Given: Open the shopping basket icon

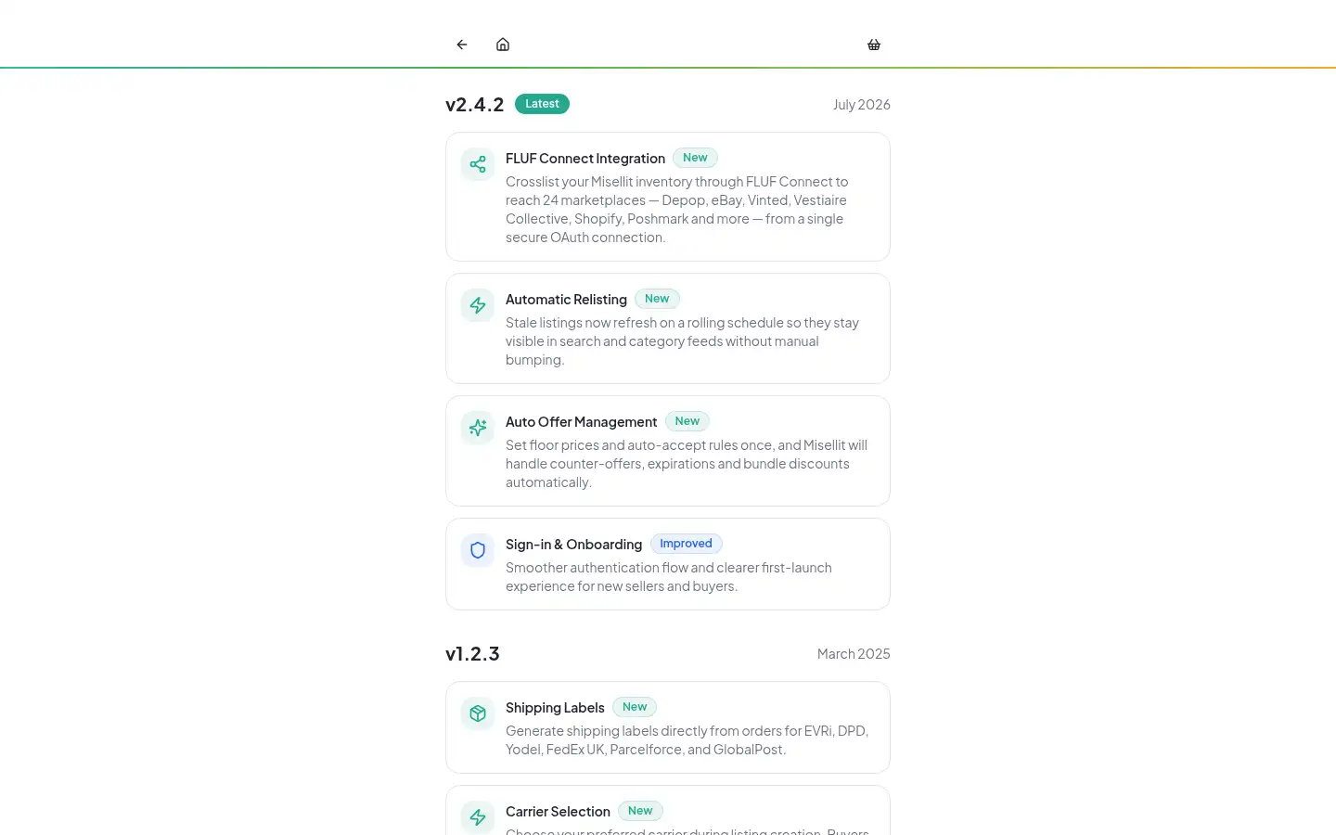Looking at the screenshot, I should [x=874, y=45].
